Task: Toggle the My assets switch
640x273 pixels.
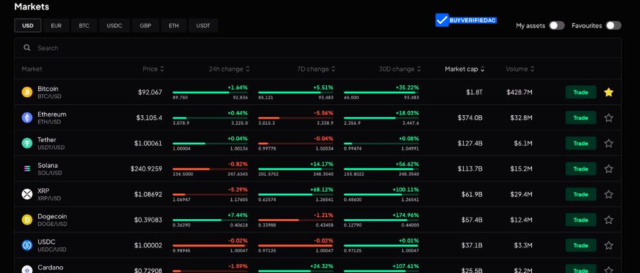Action: tap(557, 26)
